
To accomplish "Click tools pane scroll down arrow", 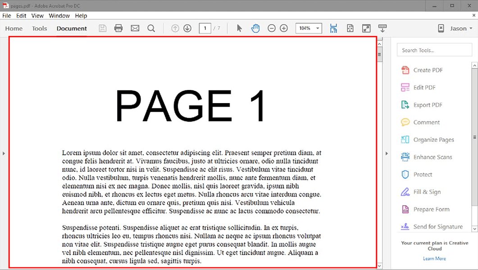I will [475, 229].
